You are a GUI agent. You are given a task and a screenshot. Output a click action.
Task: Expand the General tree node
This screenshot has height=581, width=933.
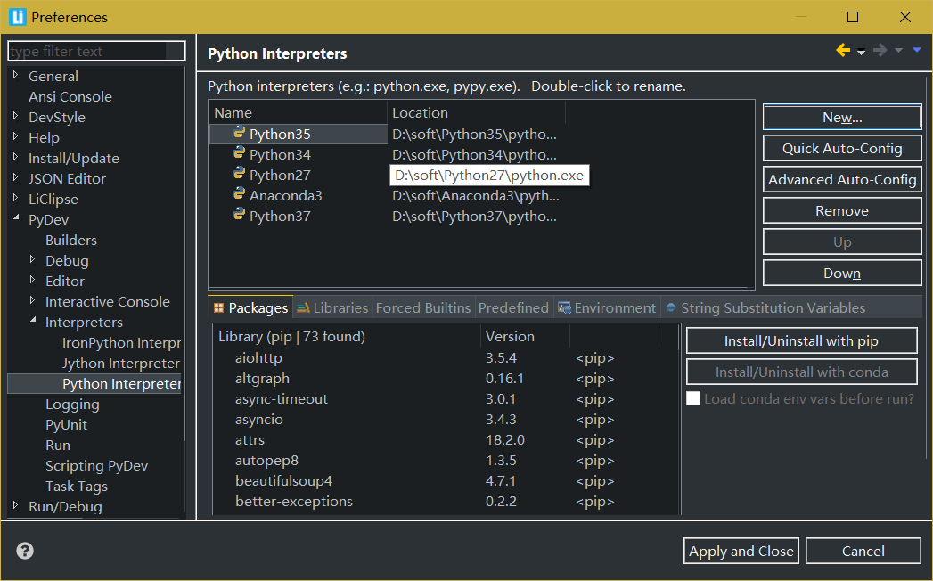(x=15, y=75)
